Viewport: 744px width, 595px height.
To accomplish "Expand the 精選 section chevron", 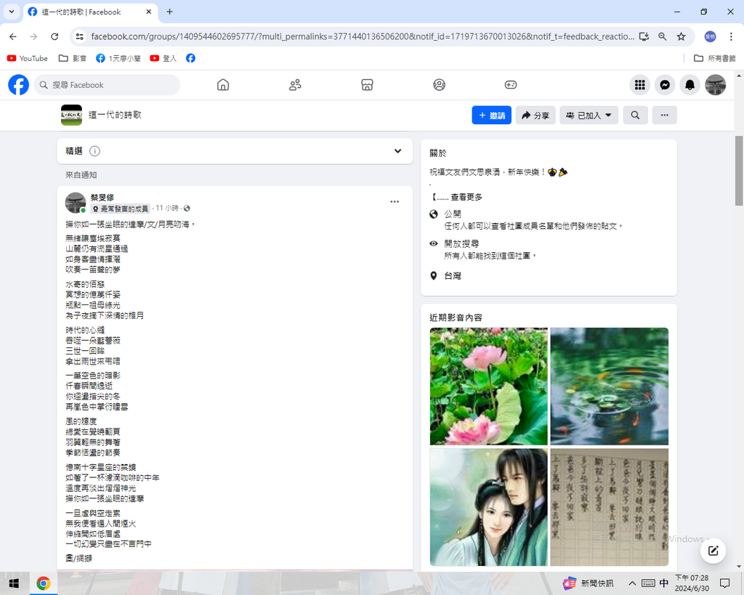I will pos(397,151).
